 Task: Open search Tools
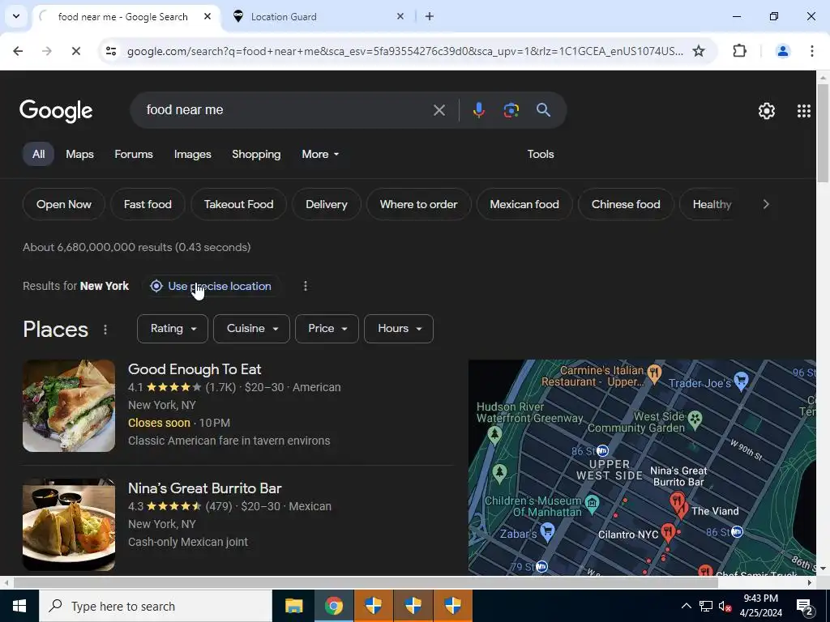pyautogui.click(x=541, y=154)
